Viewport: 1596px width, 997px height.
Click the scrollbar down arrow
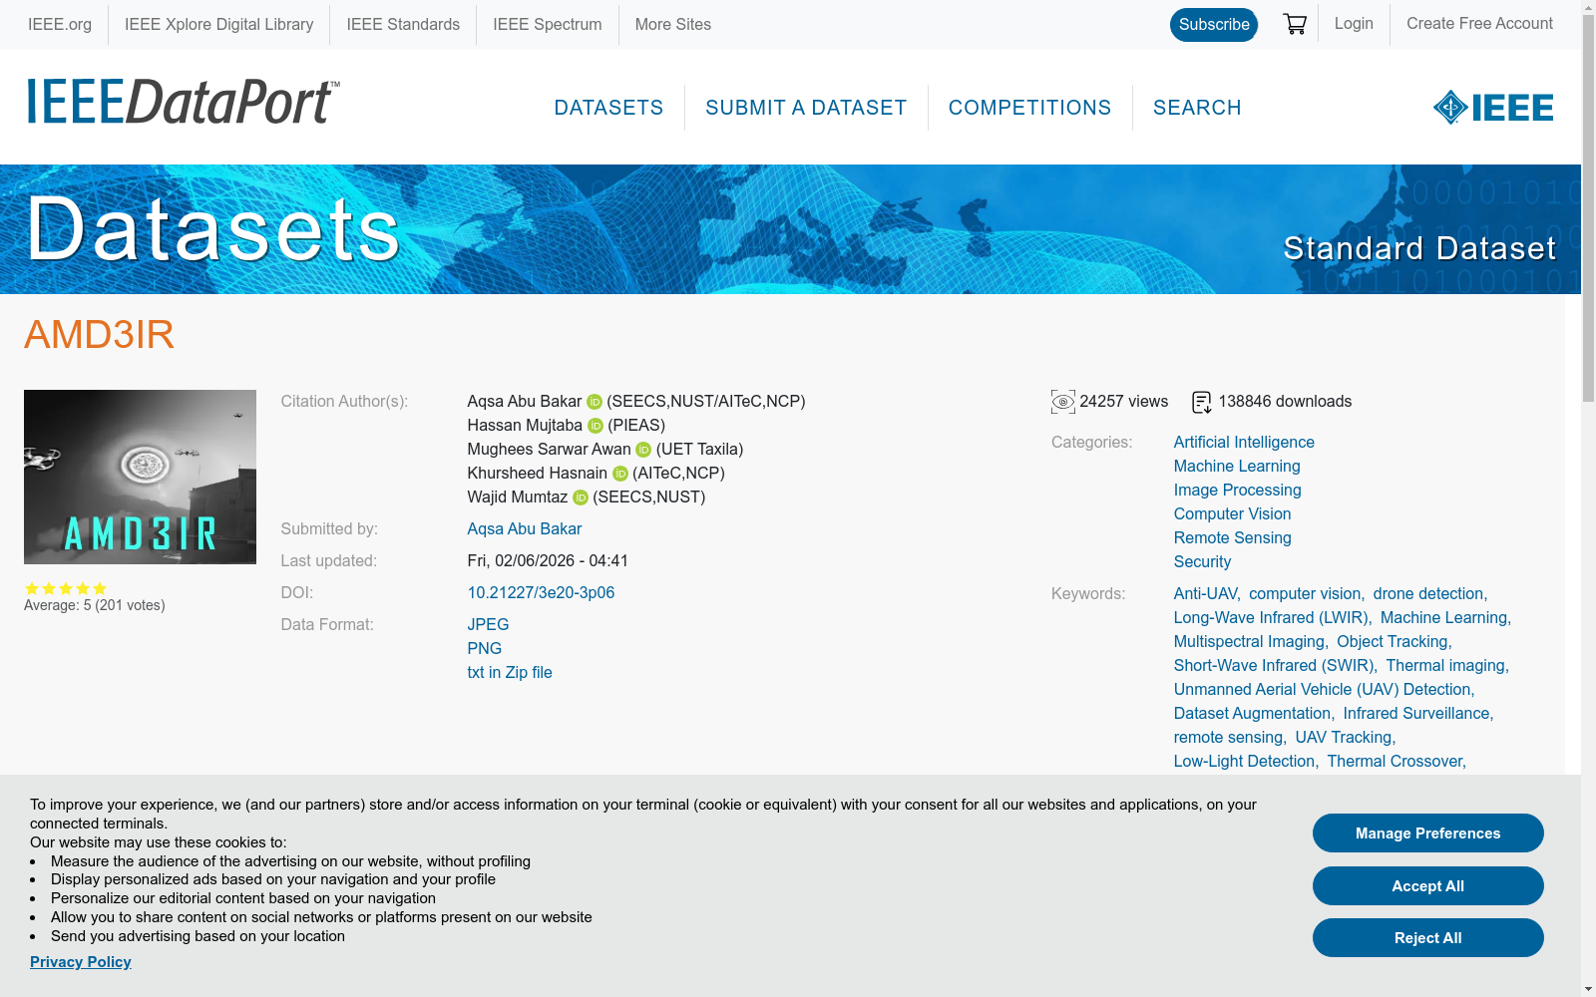(x=1588, y=989)
